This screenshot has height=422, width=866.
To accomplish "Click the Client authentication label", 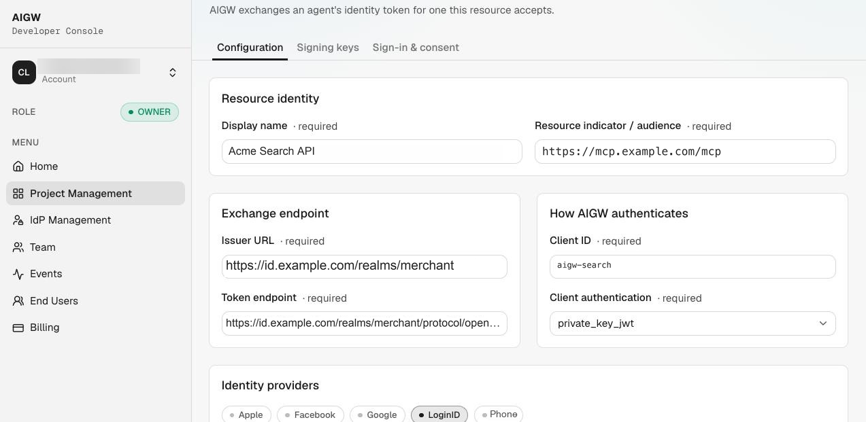I will 601,298.
